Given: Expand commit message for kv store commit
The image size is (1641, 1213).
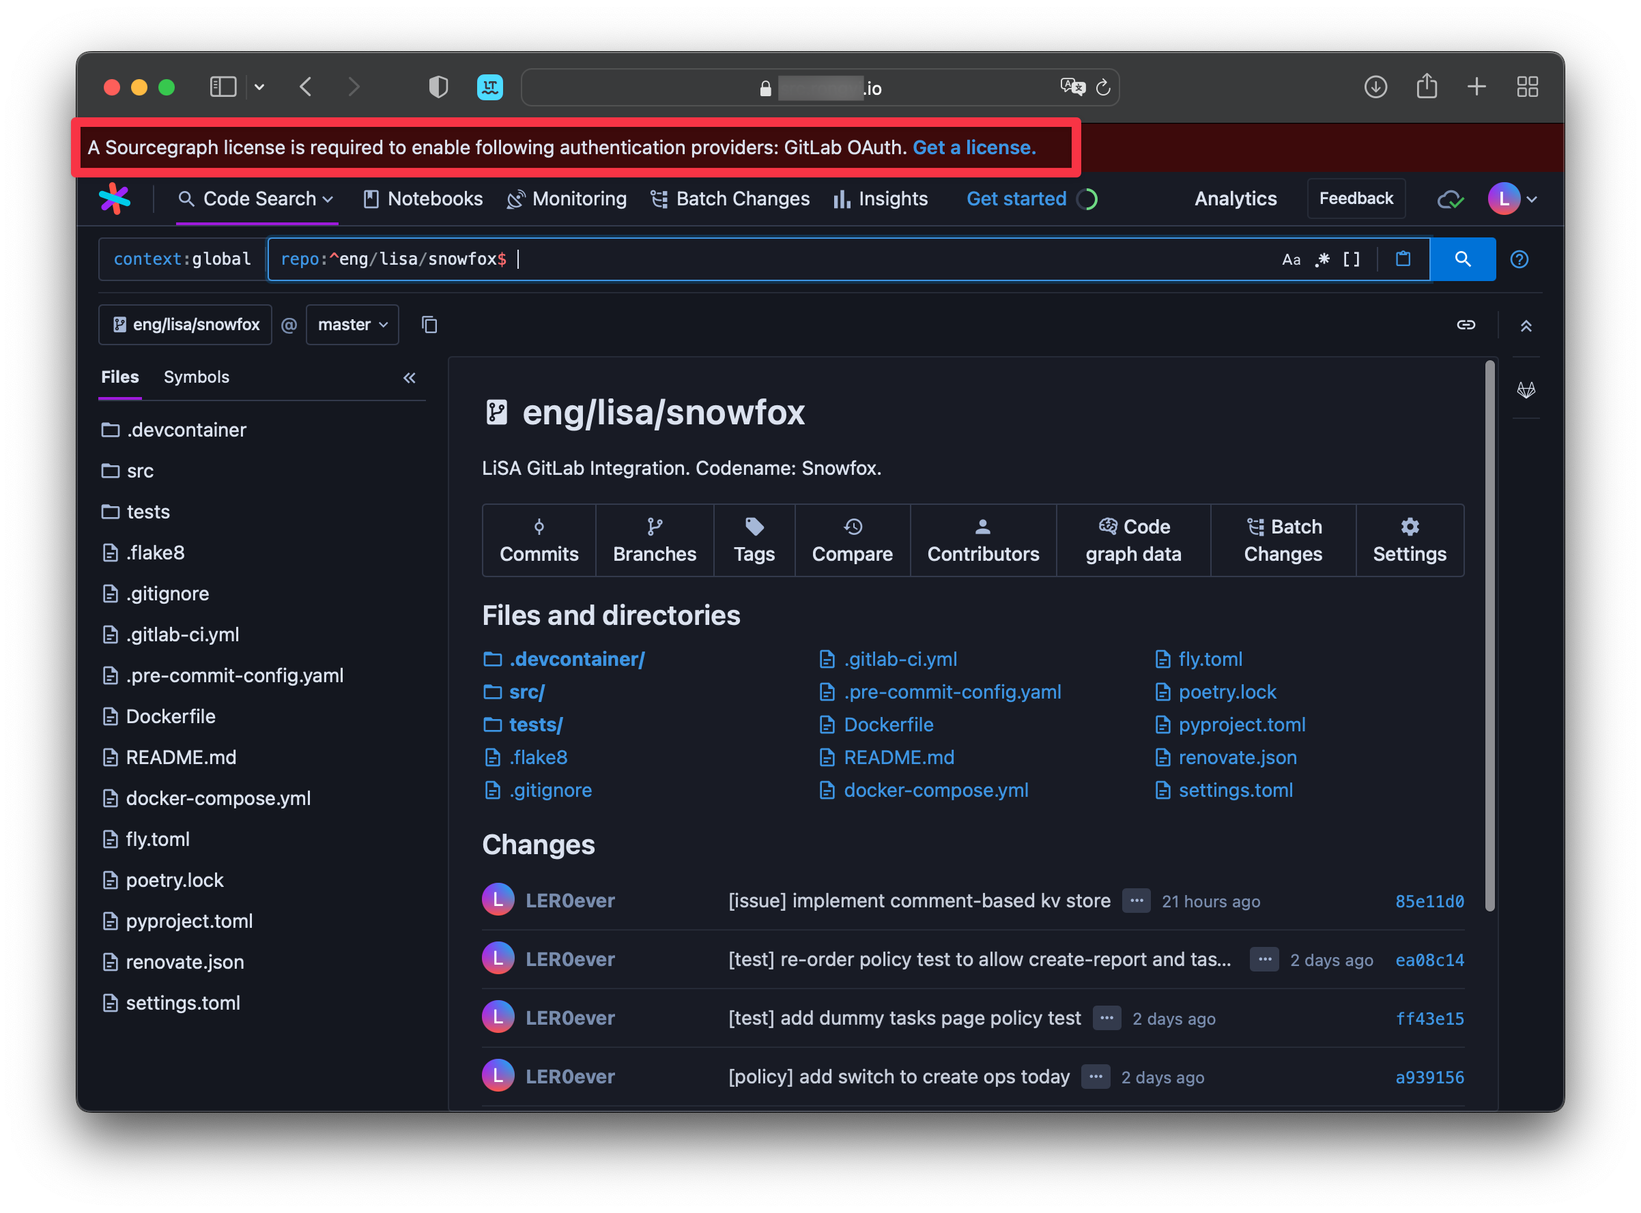Looking at the screenshot, I should 1136,901.
